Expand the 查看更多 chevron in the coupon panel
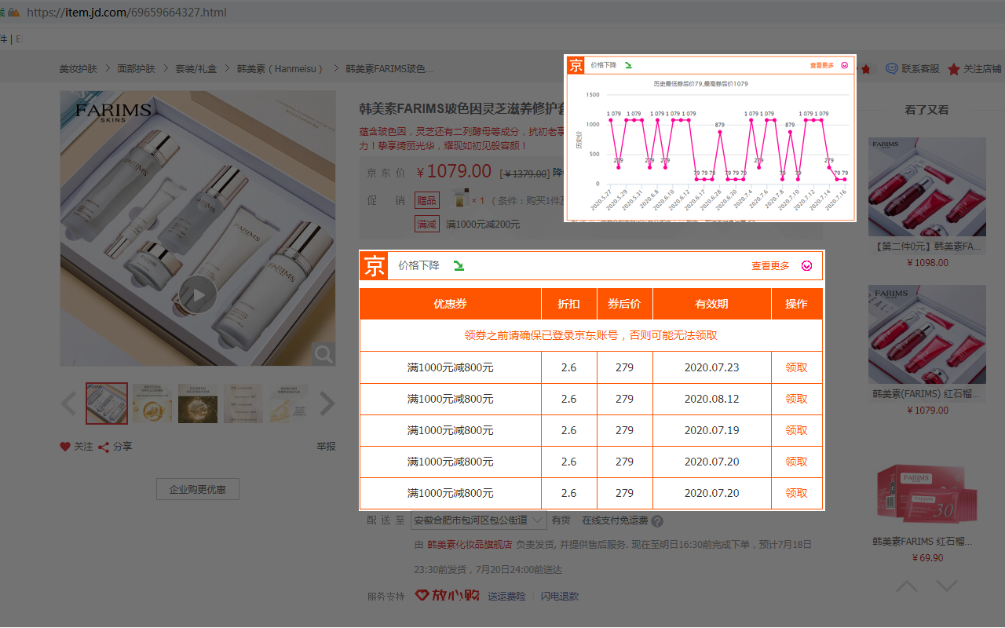1005x628 pixels. (806, 265)
